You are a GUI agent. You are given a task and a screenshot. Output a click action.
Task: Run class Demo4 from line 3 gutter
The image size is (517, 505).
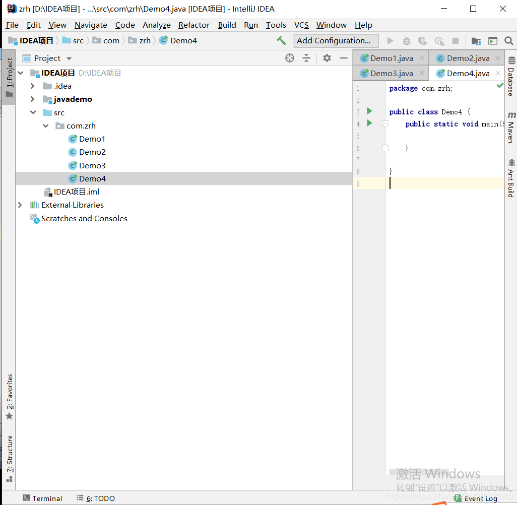coord(369,111)
